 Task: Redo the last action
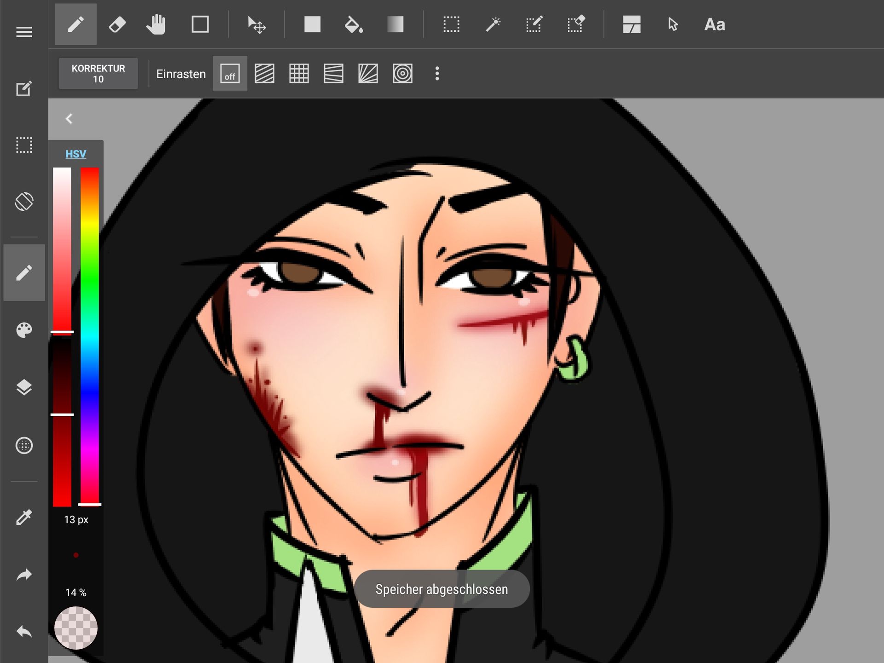click(24, 575)
